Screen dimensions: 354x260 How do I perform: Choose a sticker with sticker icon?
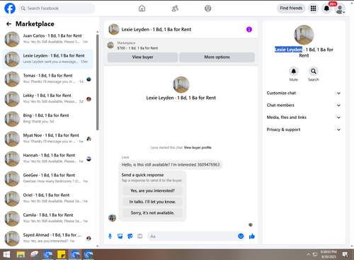tap(130, 236)
